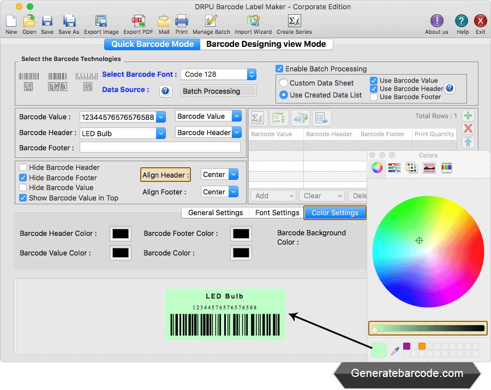The height and width of the screenshot is (390, 491).
Task: Click the orange saved color swatch
Action: pos(422,346)
